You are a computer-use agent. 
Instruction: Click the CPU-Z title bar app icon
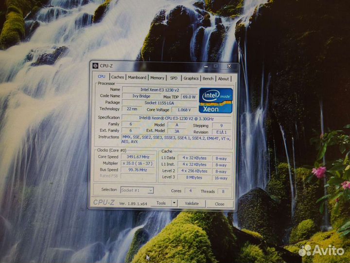coord(95,66)
